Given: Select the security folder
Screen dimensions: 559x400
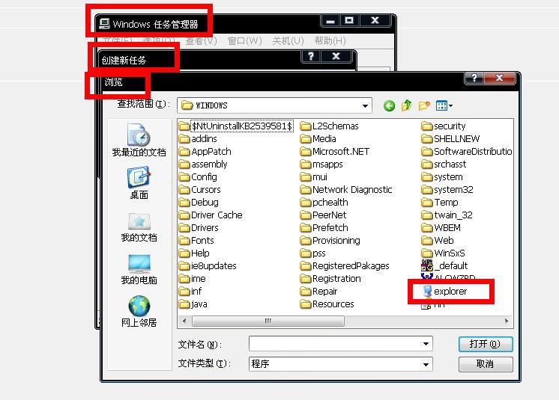Looking at the screenshot, I should point(444,126).
